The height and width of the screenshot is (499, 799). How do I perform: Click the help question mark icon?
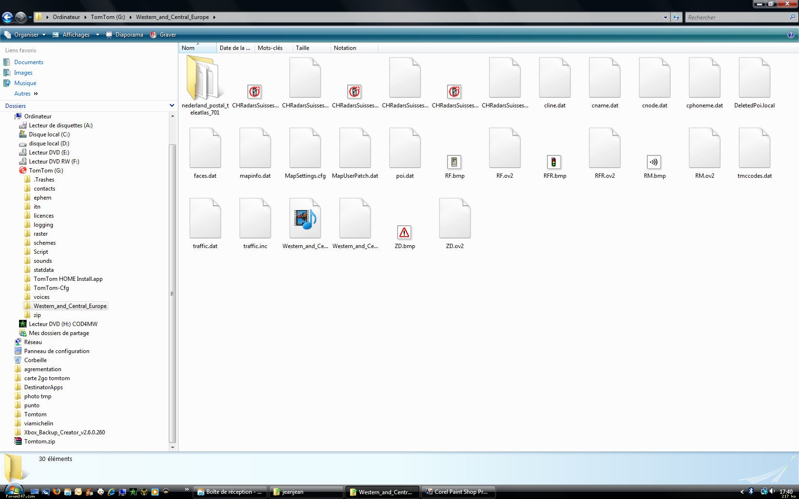coord(790,35)
